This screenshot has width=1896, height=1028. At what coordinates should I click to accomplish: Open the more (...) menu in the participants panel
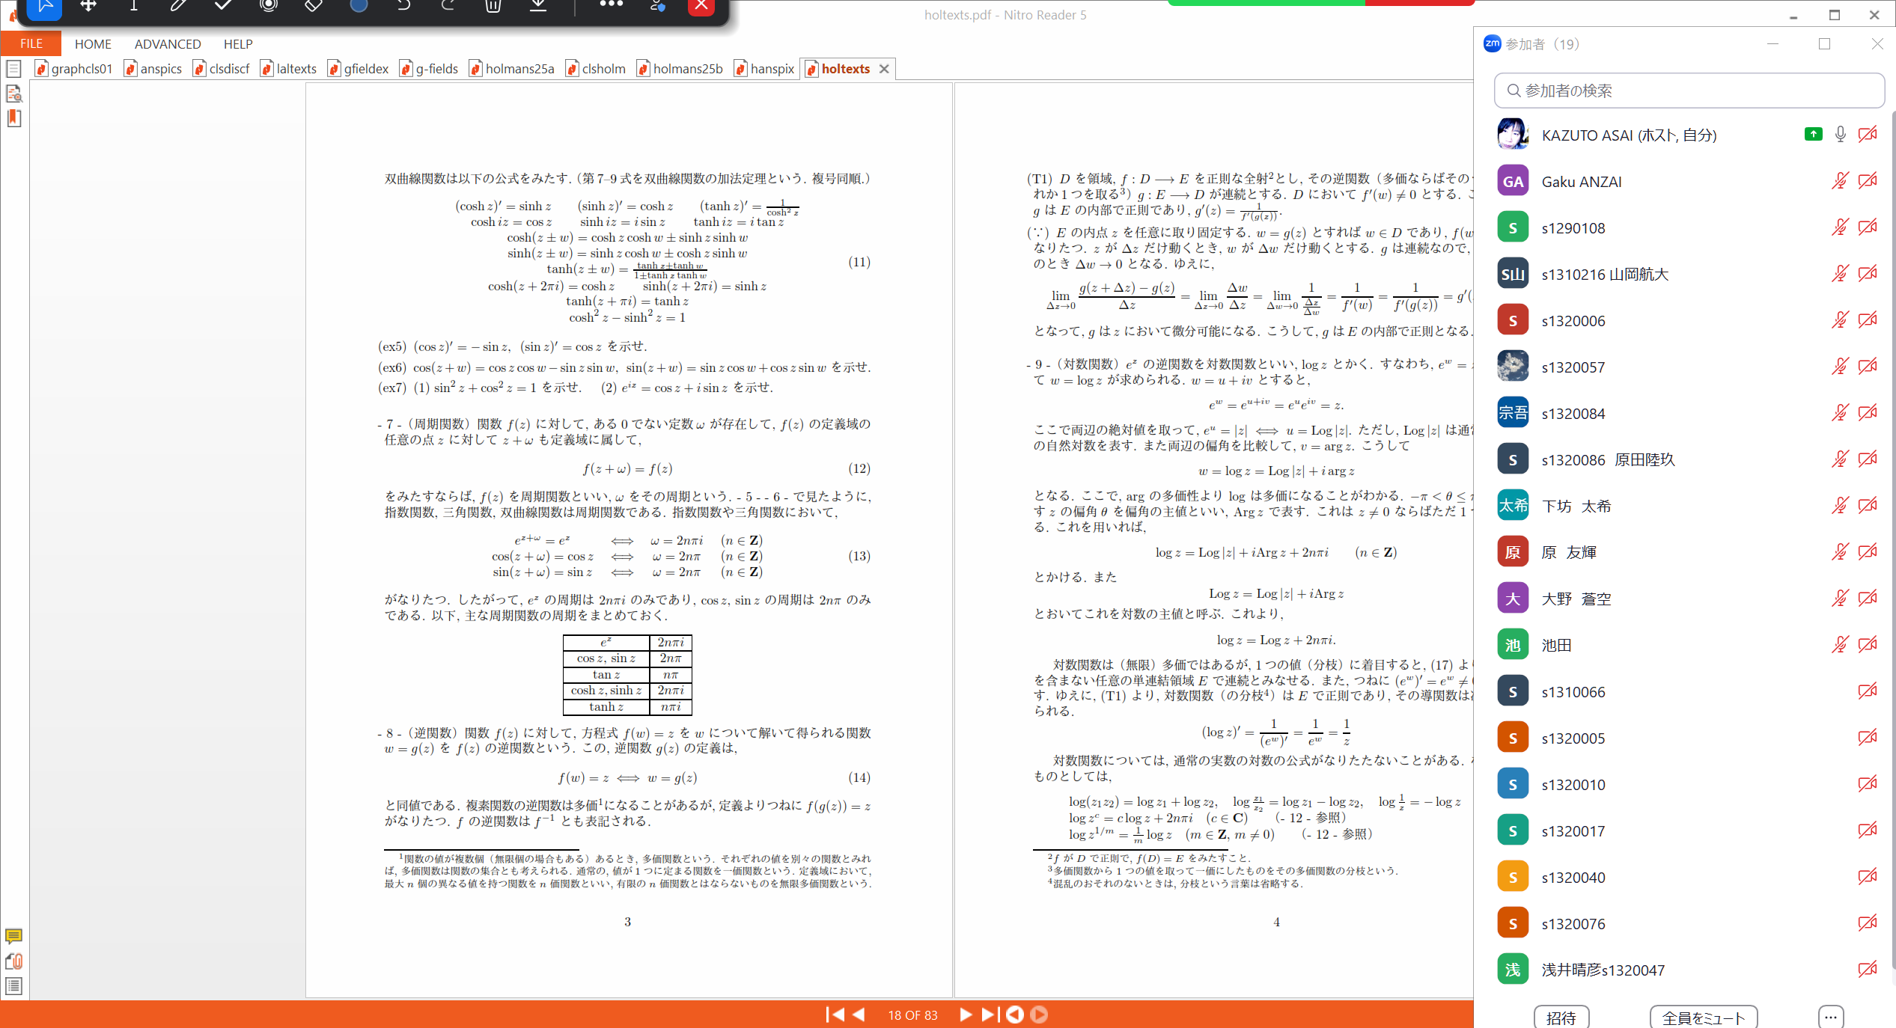[x=1830, y=1016]
